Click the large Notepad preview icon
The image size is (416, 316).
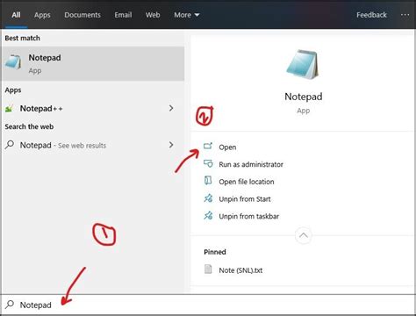[x=303, y=64]
